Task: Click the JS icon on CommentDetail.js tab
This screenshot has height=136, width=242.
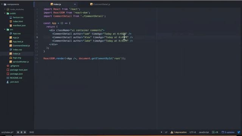Action: click(x=92, y=4)
